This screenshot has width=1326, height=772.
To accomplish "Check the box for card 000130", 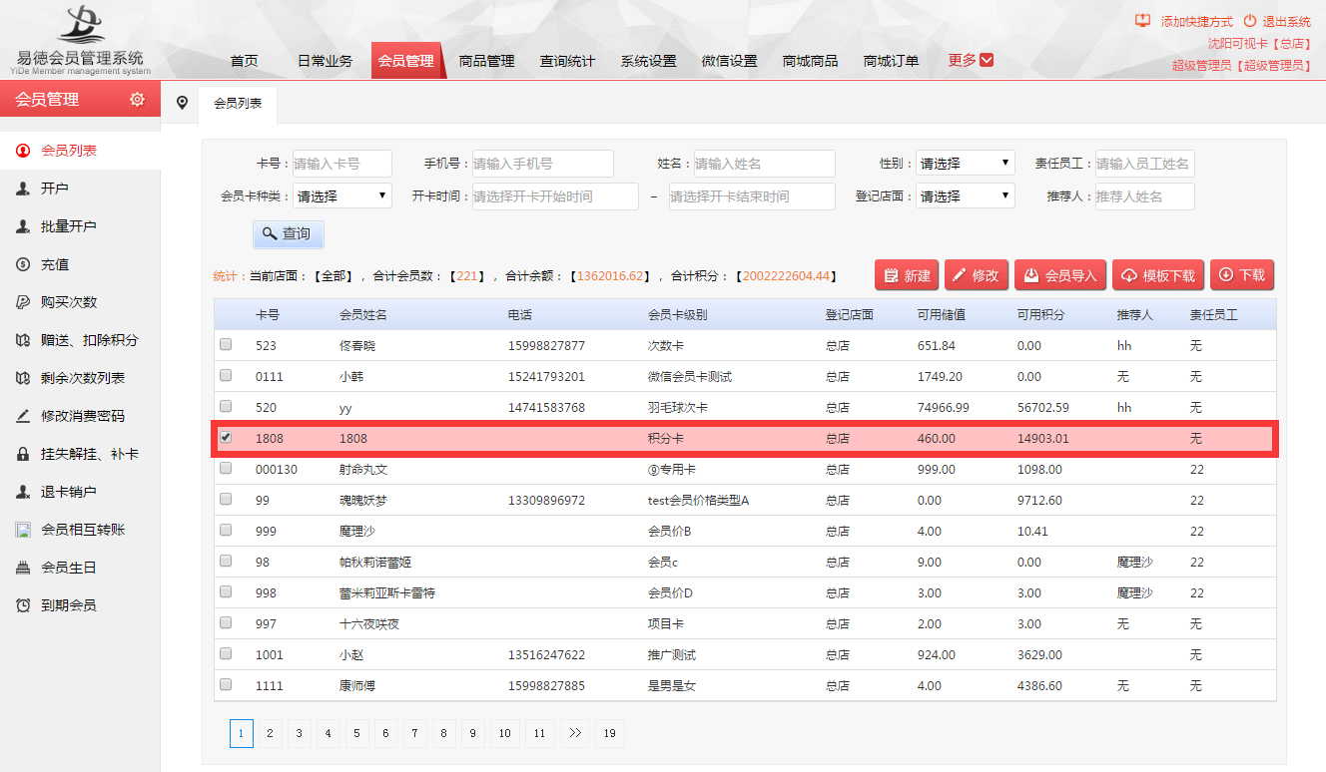I will (226, 468).
